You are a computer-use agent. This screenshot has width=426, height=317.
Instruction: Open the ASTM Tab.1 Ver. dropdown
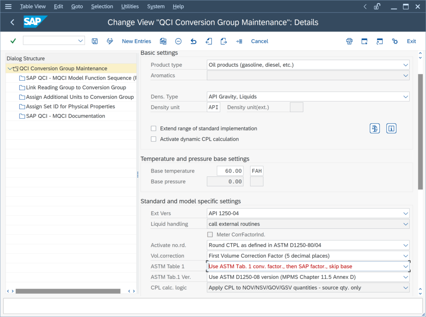pos(406,277)
